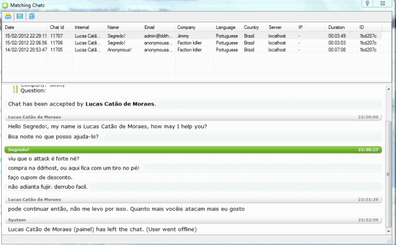Click the 'Question:' label in transcript
Image resolution: width=396 pixels, height=245 pixels.
(x=33, y=91)
